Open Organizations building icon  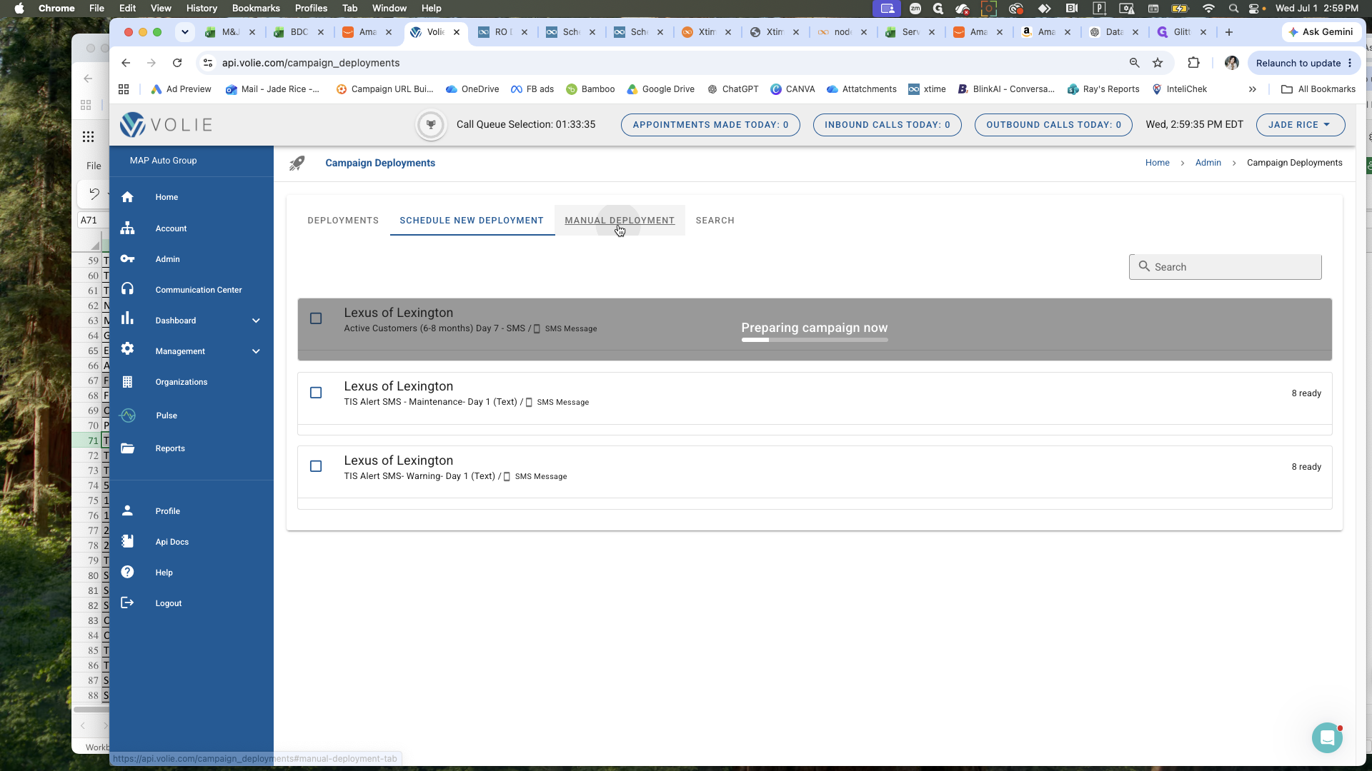click(127, 382)
